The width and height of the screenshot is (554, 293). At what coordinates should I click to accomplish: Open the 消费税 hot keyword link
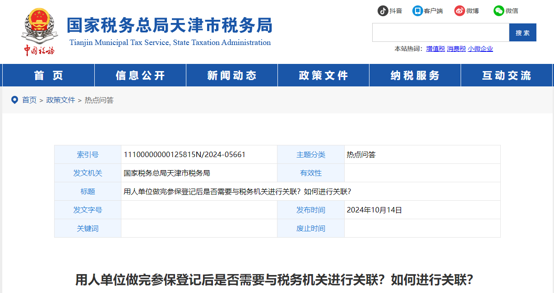pyautogui.click(x=456, y=49)
